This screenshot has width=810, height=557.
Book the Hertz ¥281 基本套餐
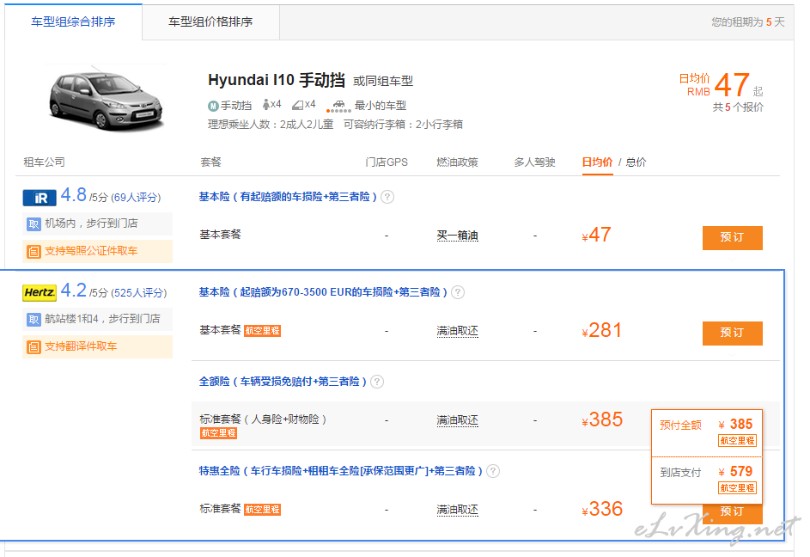coord(733,333)
